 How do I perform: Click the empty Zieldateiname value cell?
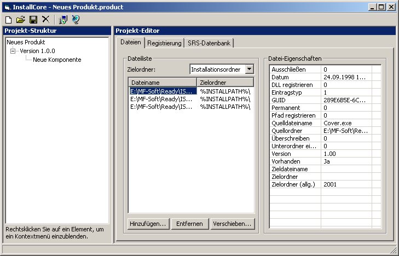coord(346,169)
